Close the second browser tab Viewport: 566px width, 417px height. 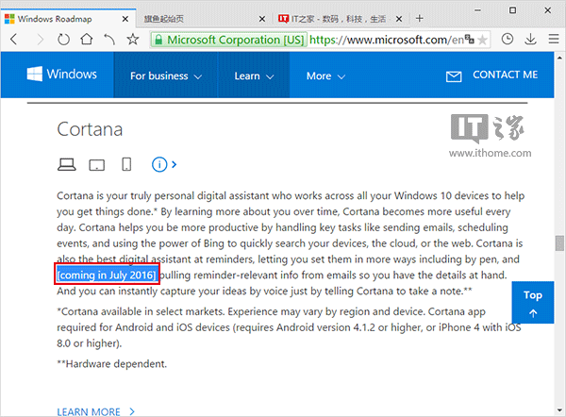tap(262, 19)
